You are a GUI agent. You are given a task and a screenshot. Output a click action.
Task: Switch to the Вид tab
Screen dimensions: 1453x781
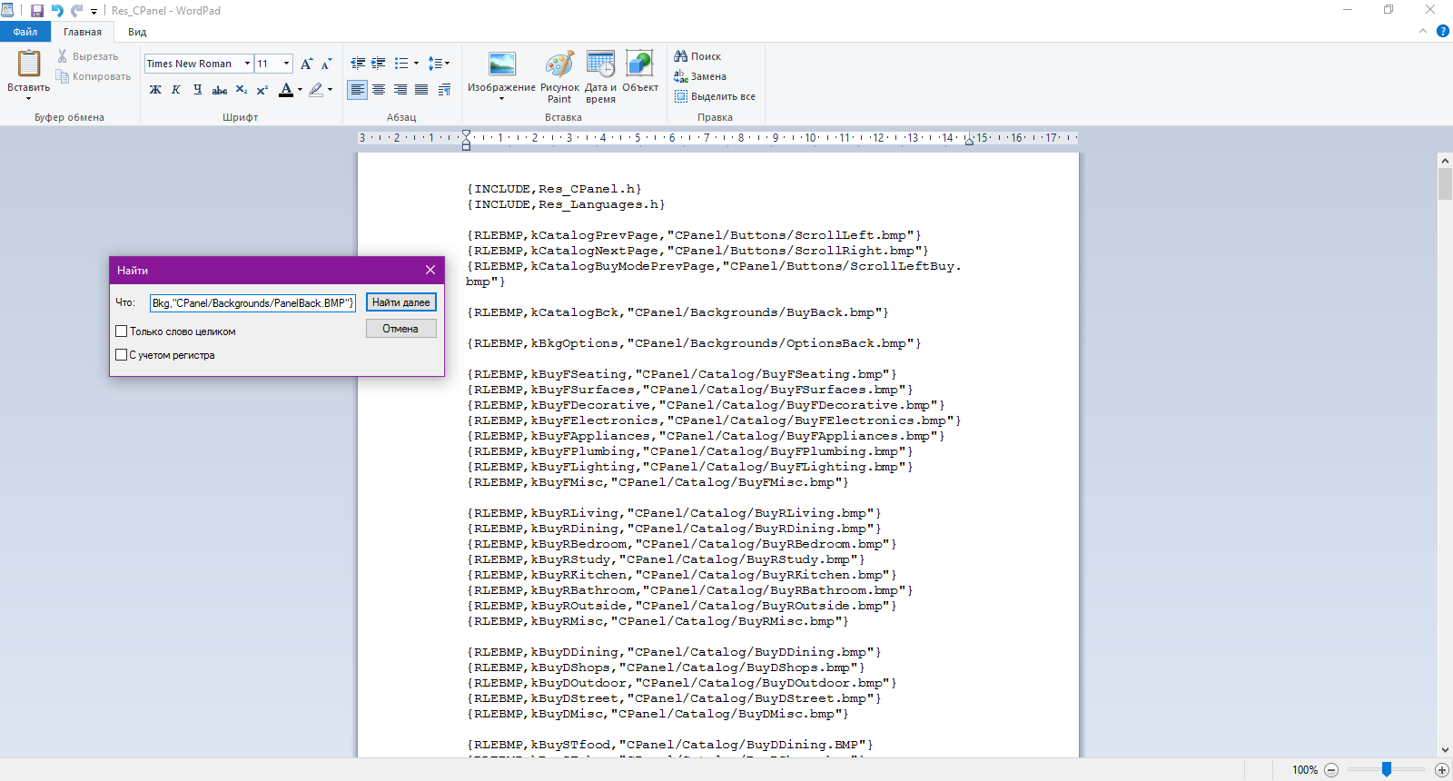click(137, 32)
